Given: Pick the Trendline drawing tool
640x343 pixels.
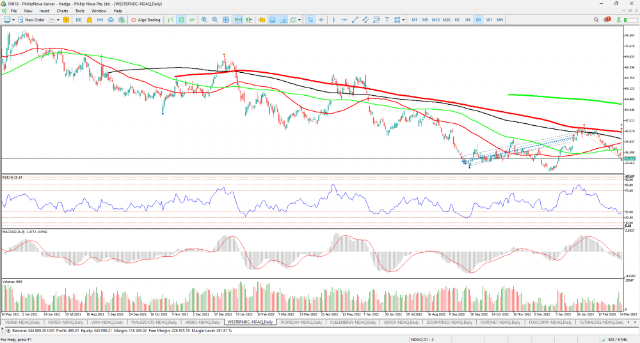Looking at the screenshot, I should (354, 20).
